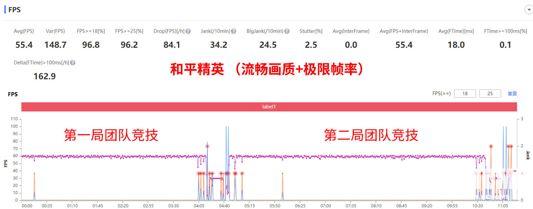Click the FPS>=25[%] value 96.2
The image size is (533, 209).
(x=129, y=45)
